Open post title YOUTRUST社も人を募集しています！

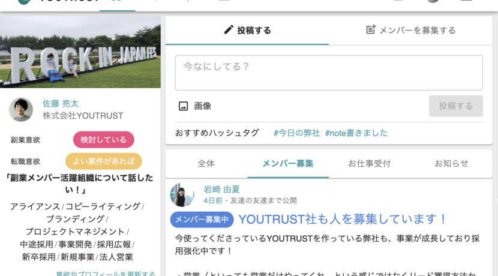(x=343, y=219)
